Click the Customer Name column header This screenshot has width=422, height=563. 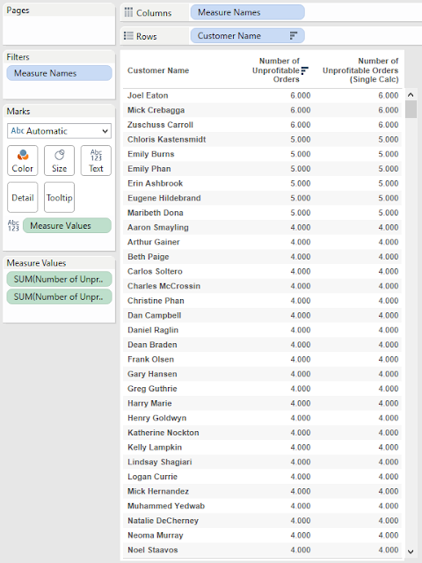pos(158,70)
